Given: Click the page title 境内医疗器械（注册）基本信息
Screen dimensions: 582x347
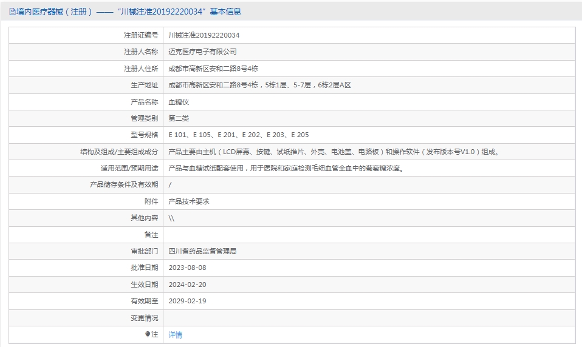Looking at the screenshot, I should 129,12.
